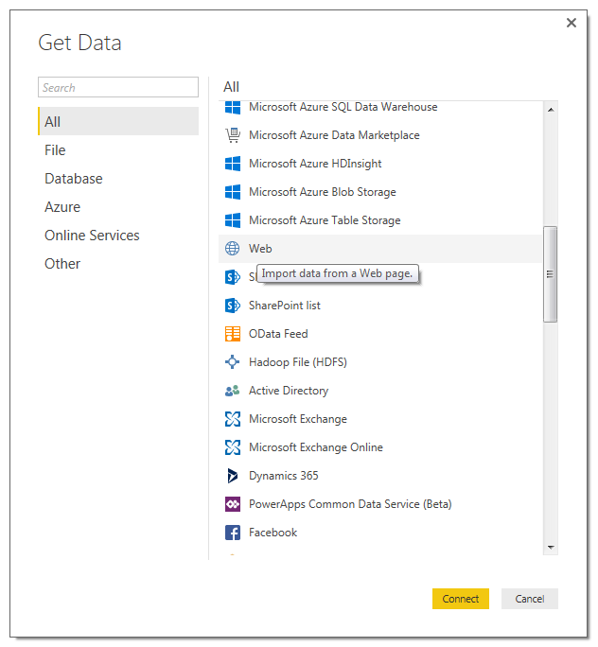The image size is (598, 647).
Task: Select the Web connector label
Action: tap(260, 249)
